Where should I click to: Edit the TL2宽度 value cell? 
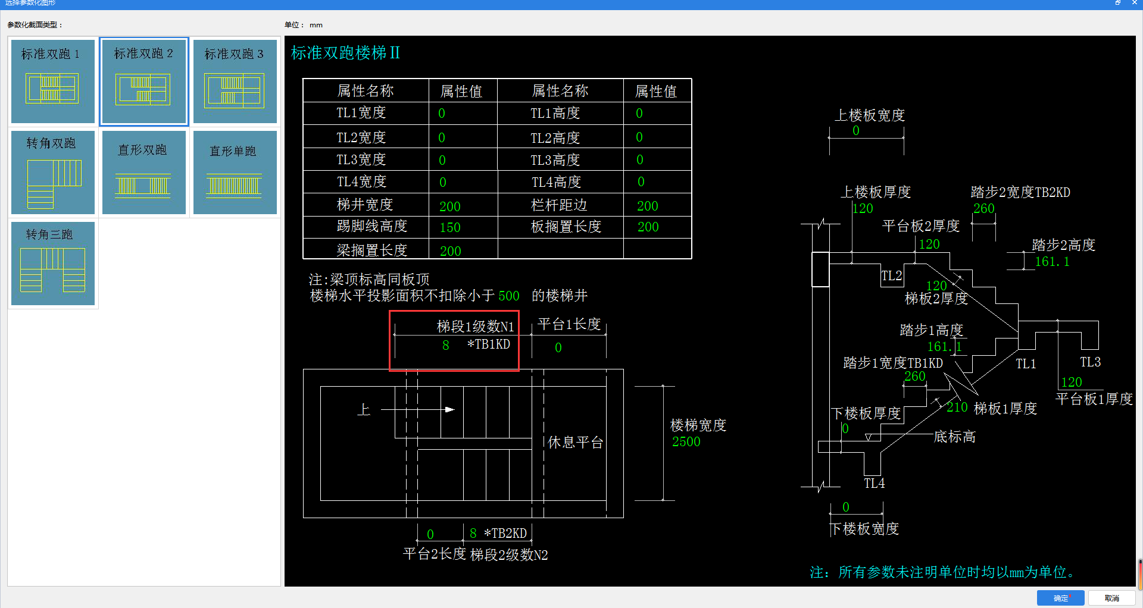(x=442, y=137)
